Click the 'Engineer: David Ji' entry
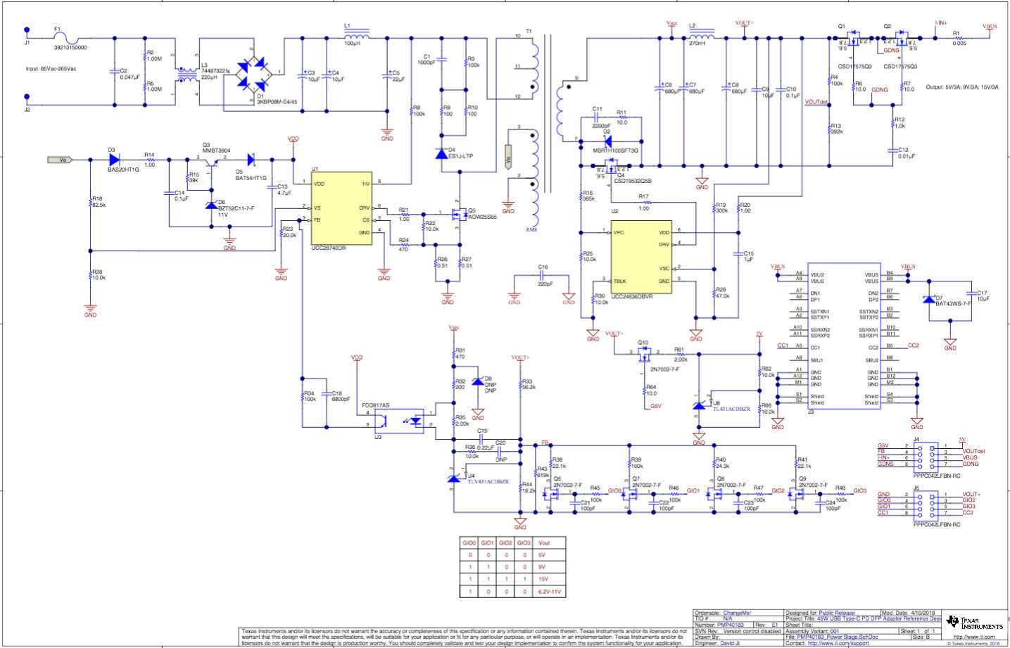The height and width of the screenshot is (648, 1010). [717, 642]
